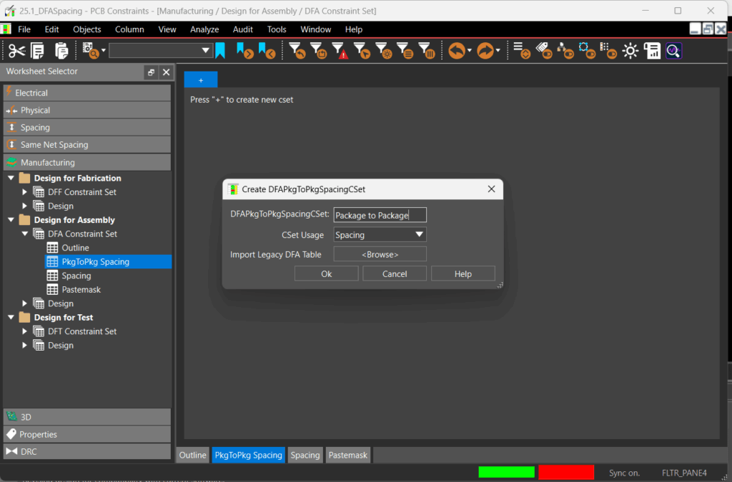This screenshot has width=732, height=482.
Task: Click the Redo arrow icon
Action: click(482, 50)
